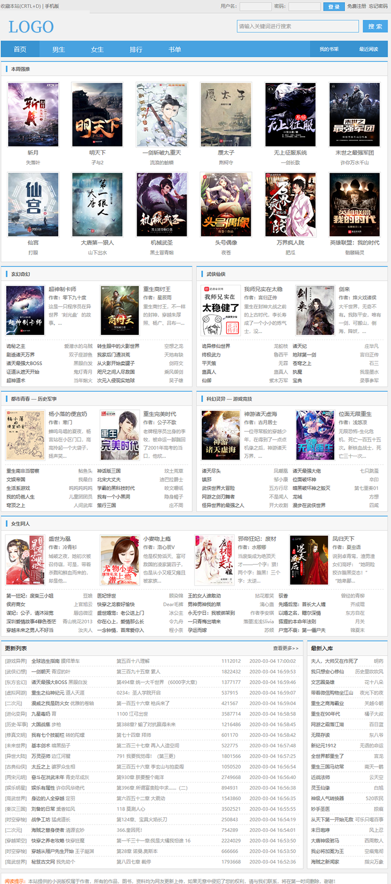Image resolution: width=391 pixels, height=884 pixels.
Task: Switch to the 女生 navigation tab
Action: (x=97, y=49)
